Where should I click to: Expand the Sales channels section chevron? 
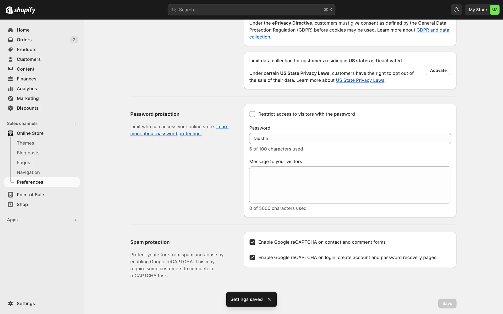[x=75, y=124]
